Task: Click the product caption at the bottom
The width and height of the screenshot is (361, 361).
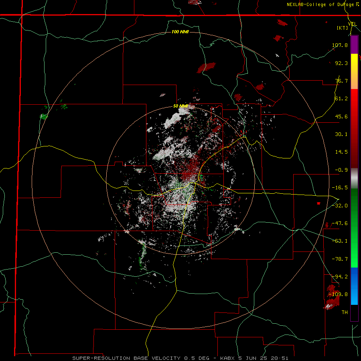Action: tap(180, 358)
